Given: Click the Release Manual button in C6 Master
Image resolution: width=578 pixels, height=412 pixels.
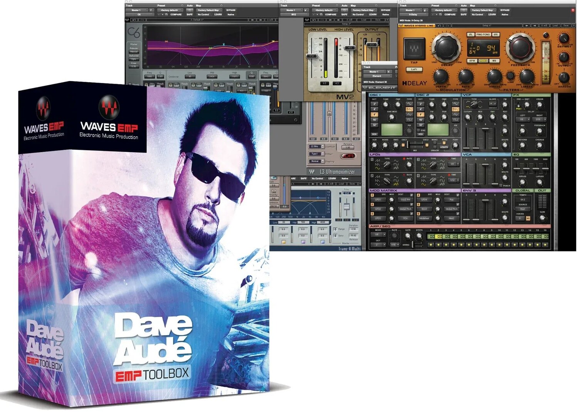Looking at the screenshot, I should [134, 51].
